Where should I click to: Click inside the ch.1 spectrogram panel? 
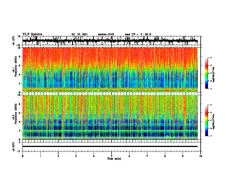coord(110,70)
